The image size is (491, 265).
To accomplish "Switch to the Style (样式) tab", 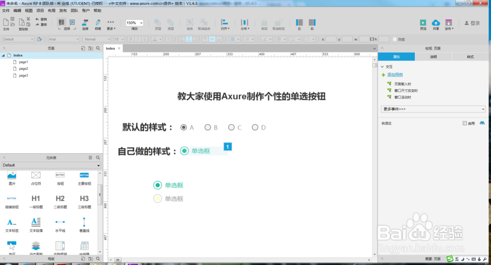I will pyautogui.click(x=470, y=56).
